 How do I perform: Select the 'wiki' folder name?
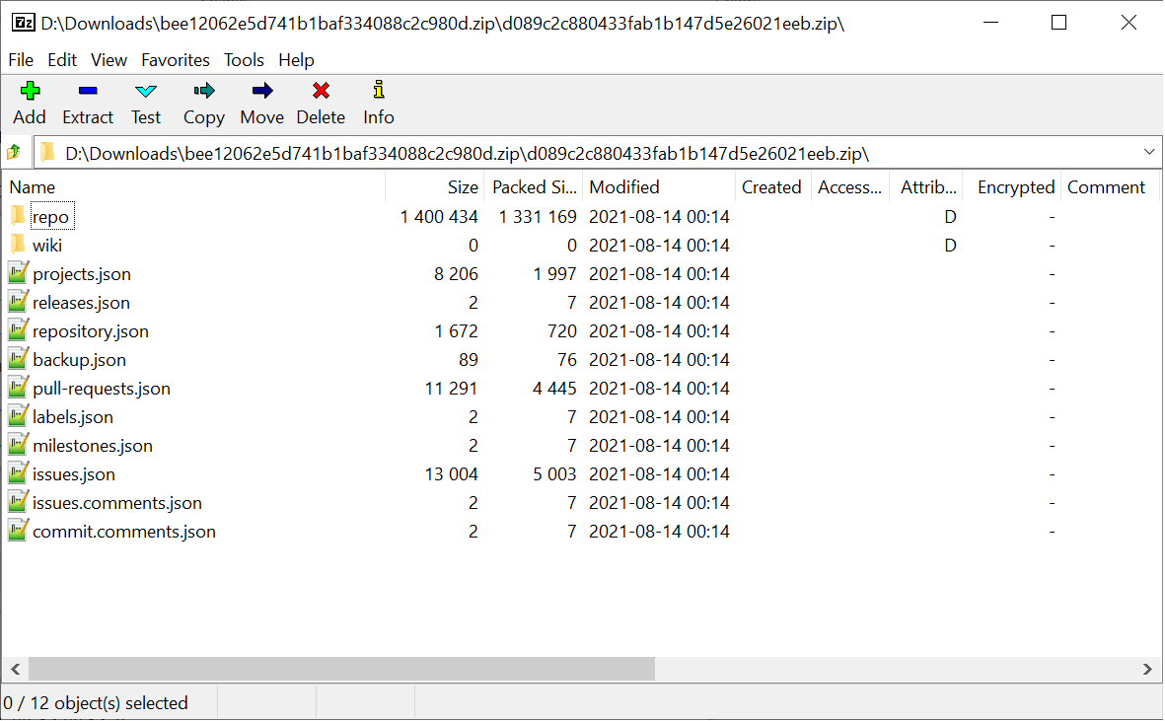tap(47, 245)
